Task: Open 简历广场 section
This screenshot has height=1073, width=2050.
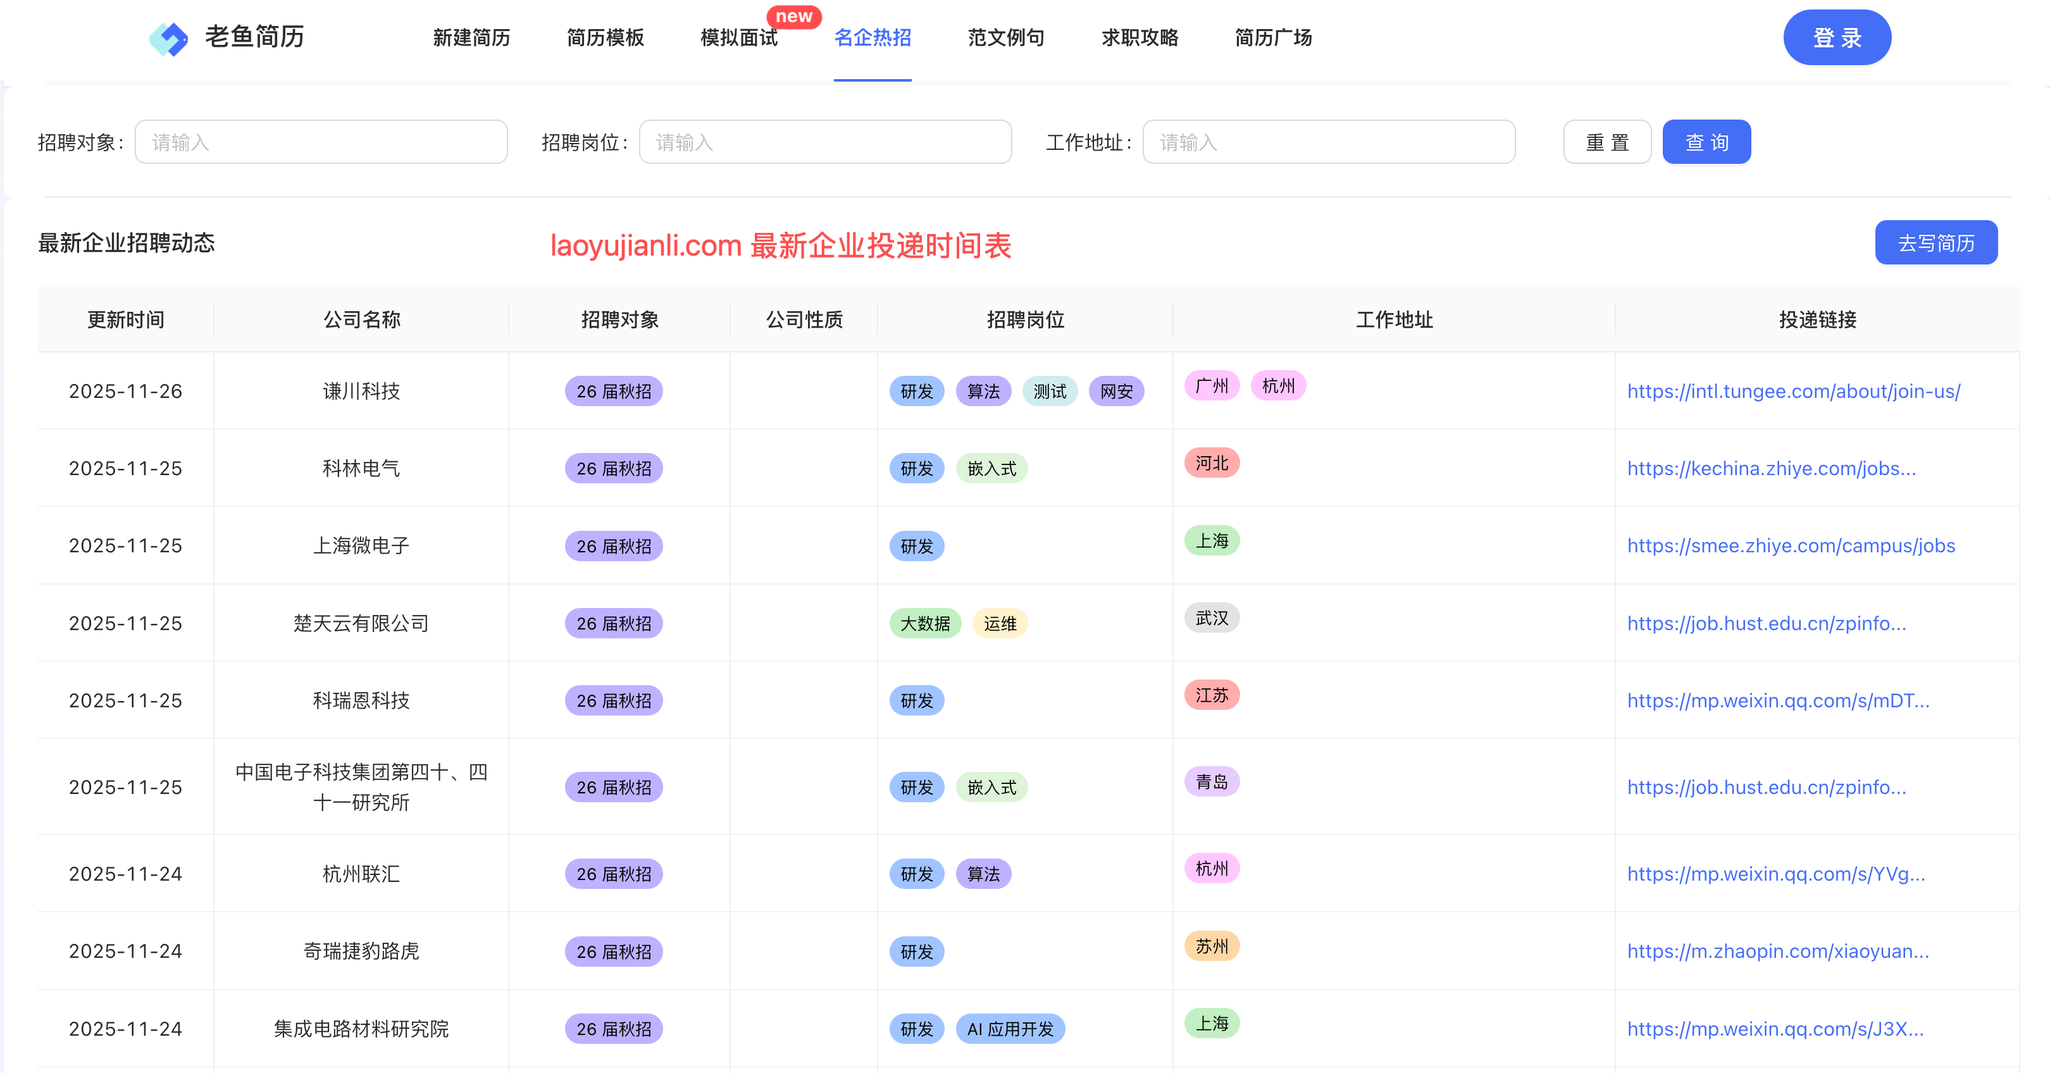Action: [x=1272, y=38]
